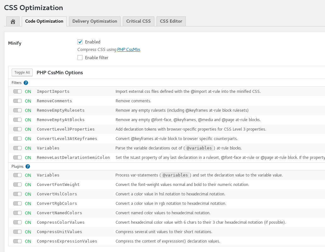Viewport: 325px width, 252px height.
Task: Toggle the RemoveEmptyRulesets switch
Action: pyautogui.click(x=17, y=110)
